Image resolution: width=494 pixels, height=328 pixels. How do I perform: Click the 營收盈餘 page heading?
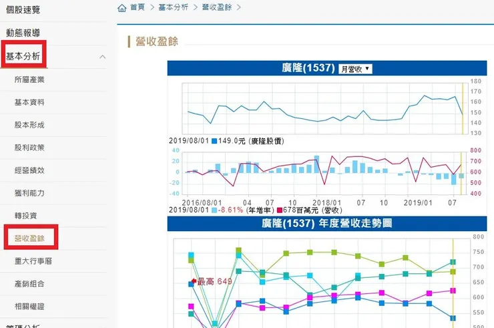tap(157, 41)
